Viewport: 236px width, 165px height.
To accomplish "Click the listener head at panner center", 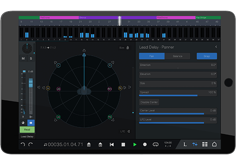I will [84, 91].
